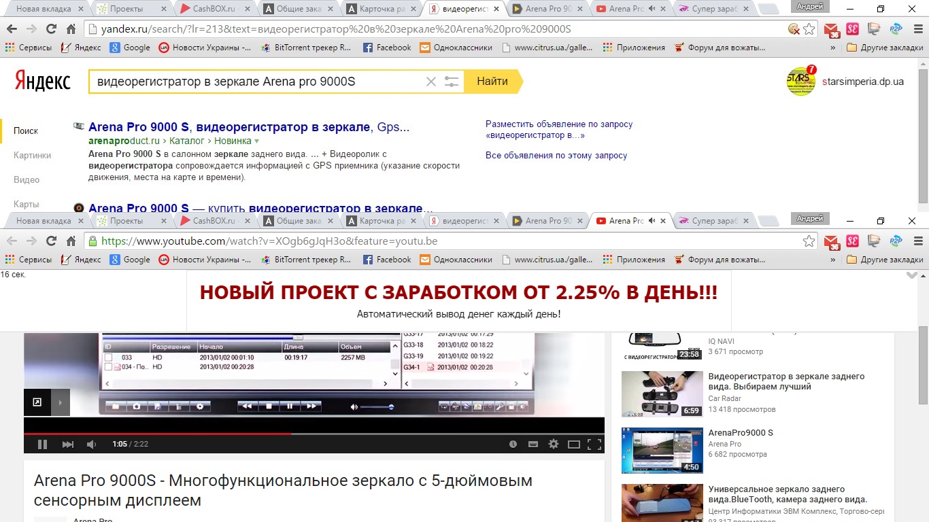The height and width of the screenshot is (522, 929).
Task: Expand the Новинка arrow in the Yandex result
Action: tap(256, 141)
